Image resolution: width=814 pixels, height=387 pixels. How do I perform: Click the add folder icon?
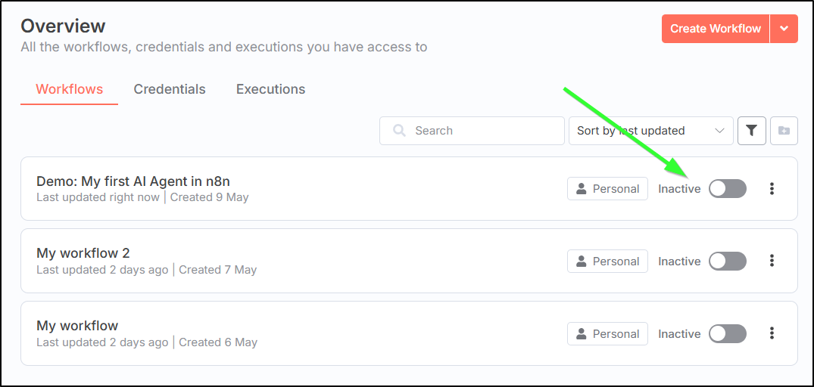pos(784,131)
